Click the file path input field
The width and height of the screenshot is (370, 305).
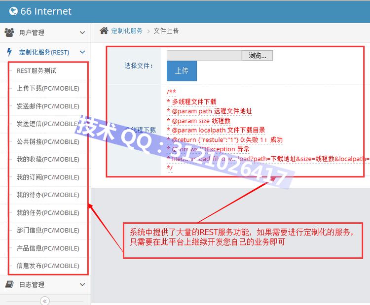point(204,55)
